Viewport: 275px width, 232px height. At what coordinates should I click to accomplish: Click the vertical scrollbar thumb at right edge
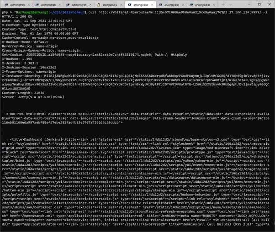[274, 223]
